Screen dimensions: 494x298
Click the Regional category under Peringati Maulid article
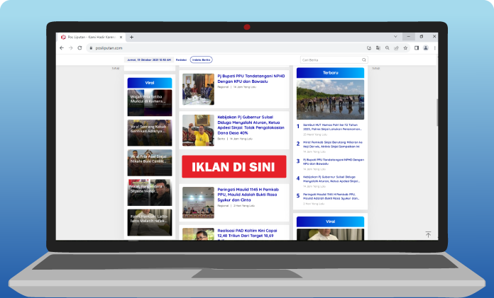click(223, 205)
